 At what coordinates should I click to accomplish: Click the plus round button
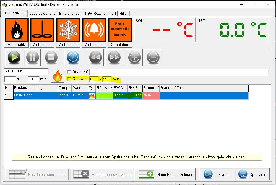tap(134, 57)
